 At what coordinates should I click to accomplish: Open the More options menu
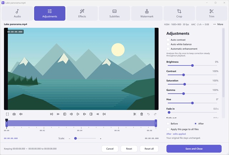point(218,24)
